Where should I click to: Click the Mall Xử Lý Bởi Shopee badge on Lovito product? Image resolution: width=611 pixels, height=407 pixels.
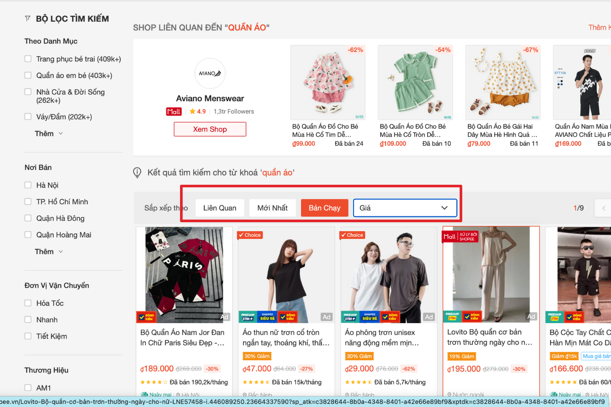[461, 236]
